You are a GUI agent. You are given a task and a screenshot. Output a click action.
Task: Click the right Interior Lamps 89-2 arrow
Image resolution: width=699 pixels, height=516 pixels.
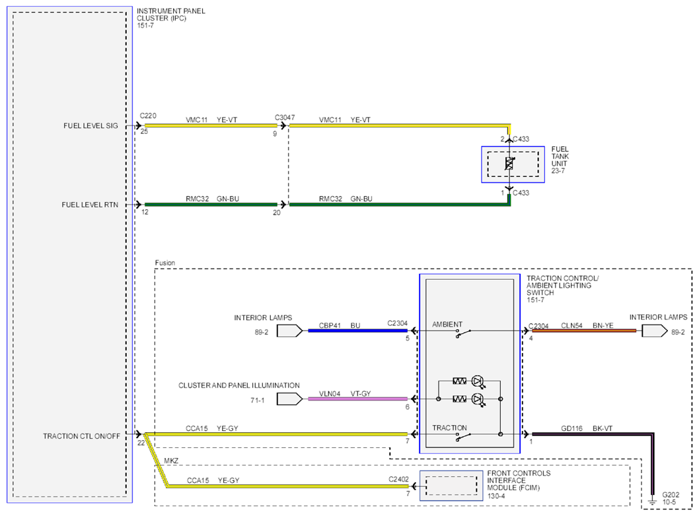(655, 331)
